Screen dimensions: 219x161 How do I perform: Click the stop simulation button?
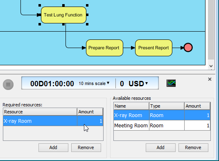click(x=8, y=85)
